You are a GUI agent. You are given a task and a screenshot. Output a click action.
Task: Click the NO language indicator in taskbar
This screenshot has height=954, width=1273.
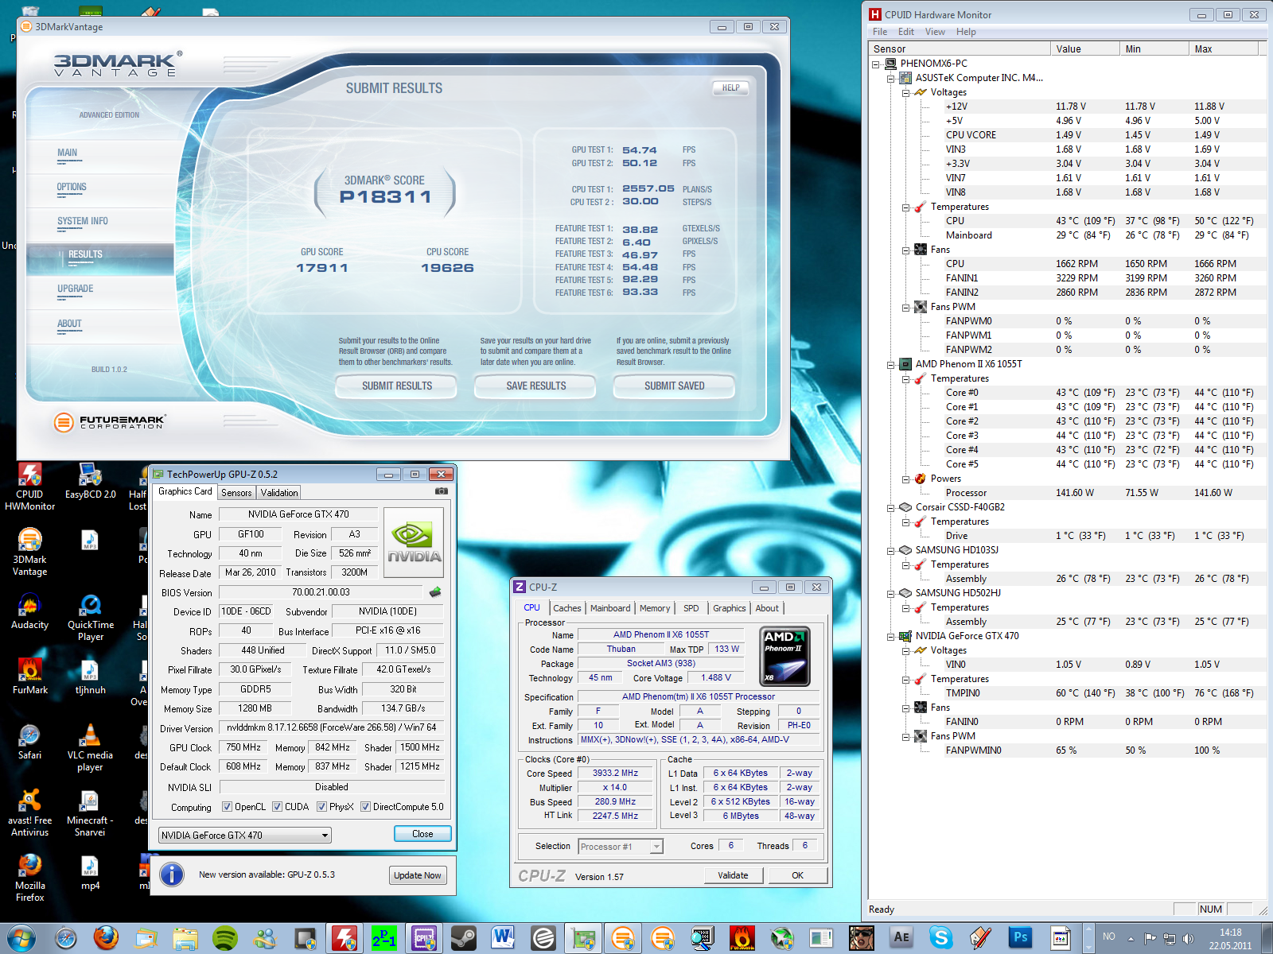coord(1109,937)
